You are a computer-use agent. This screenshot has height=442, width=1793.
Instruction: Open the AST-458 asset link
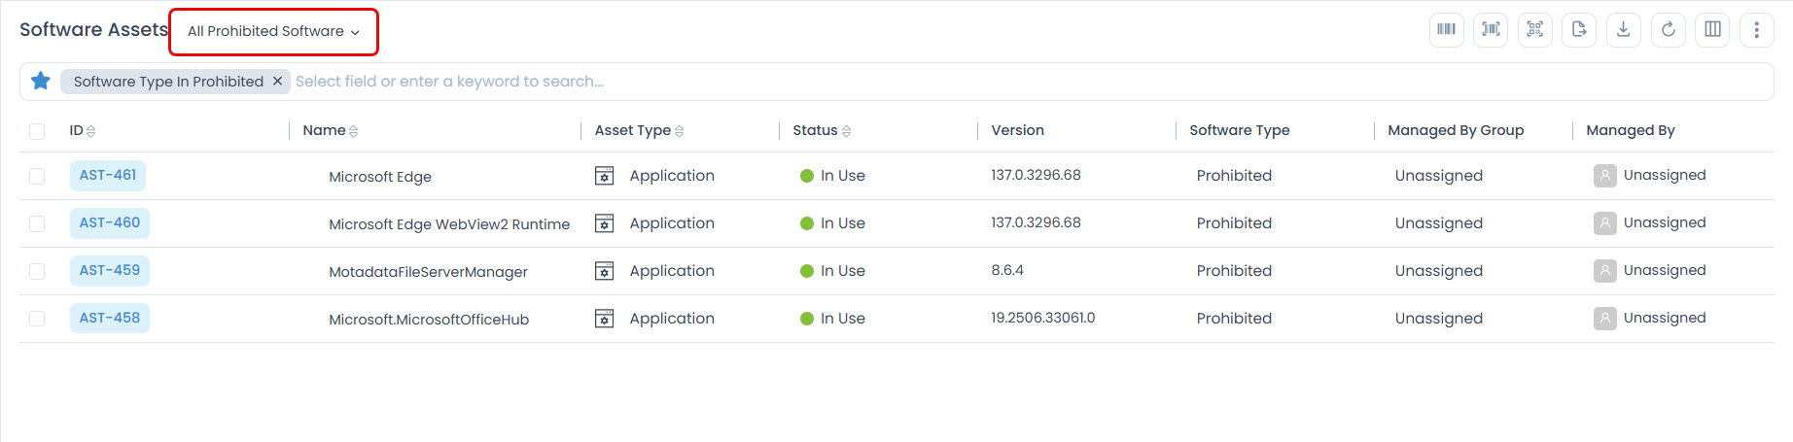click(x=110, y=319)
